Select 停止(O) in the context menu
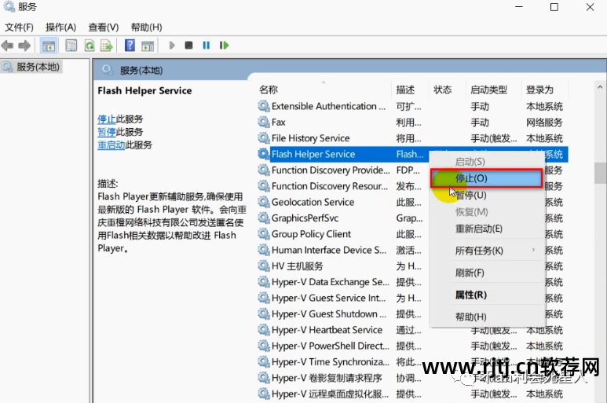607x403 pixels. (x=486, y=178)
